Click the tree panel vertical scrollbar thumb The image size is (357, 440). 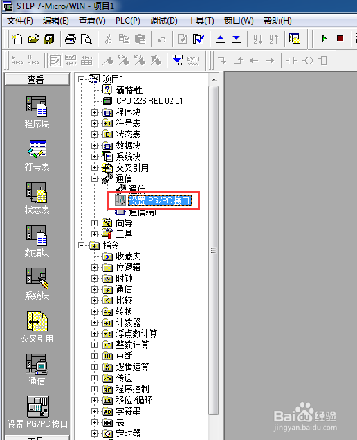pos(214,250)
